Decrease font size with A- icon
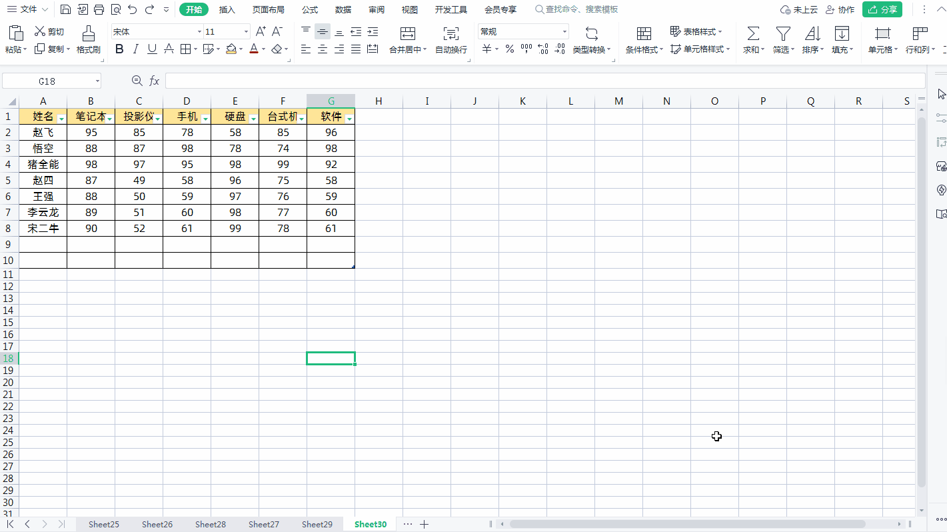 point(277,31)
